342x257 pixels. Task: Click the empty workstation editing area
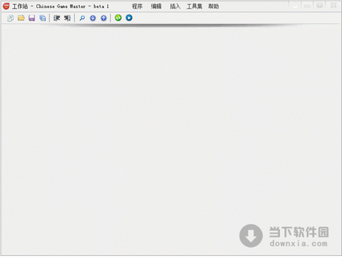click(171, 140)
